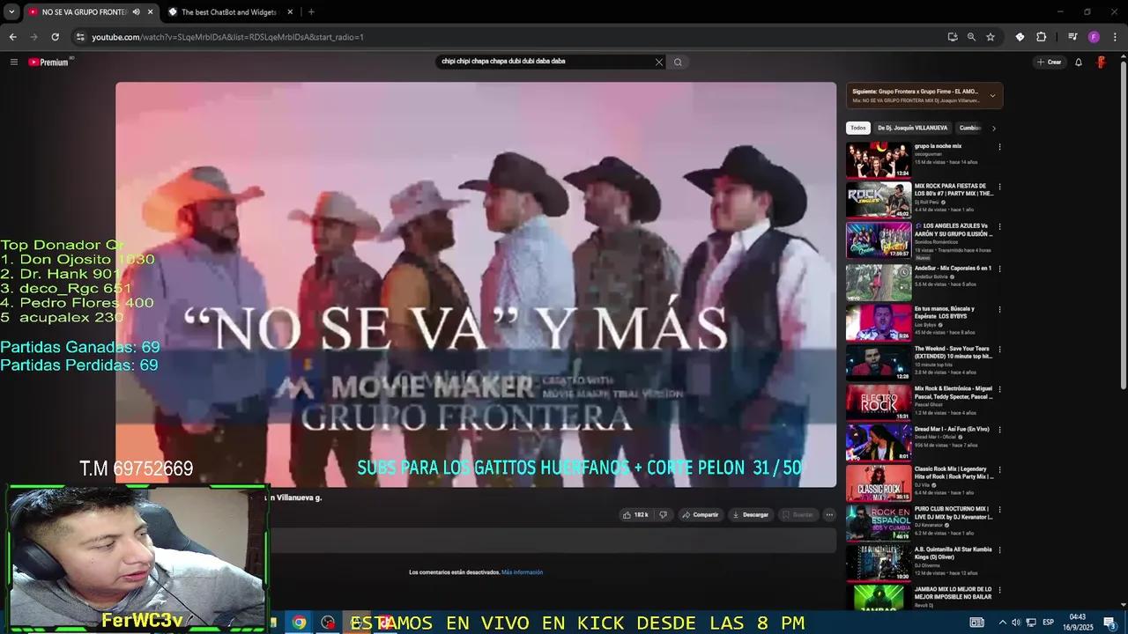Open the YouTube account avatar menu

[1102, 62]
